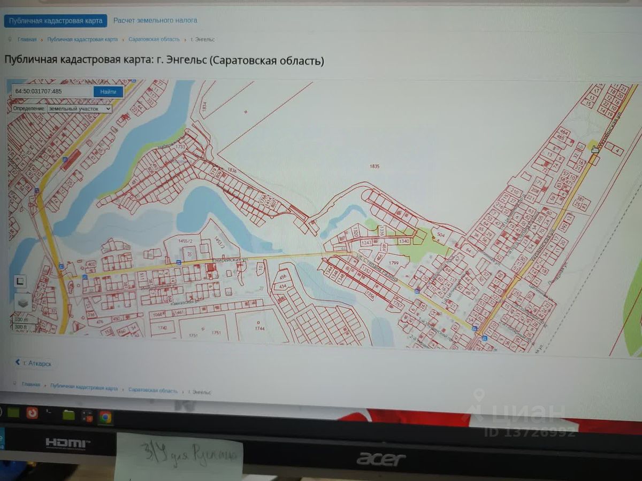The width and height of the screenshot is (642, 481).
Task: Select parcel 1744 on the map
Action: coord(259,328)
